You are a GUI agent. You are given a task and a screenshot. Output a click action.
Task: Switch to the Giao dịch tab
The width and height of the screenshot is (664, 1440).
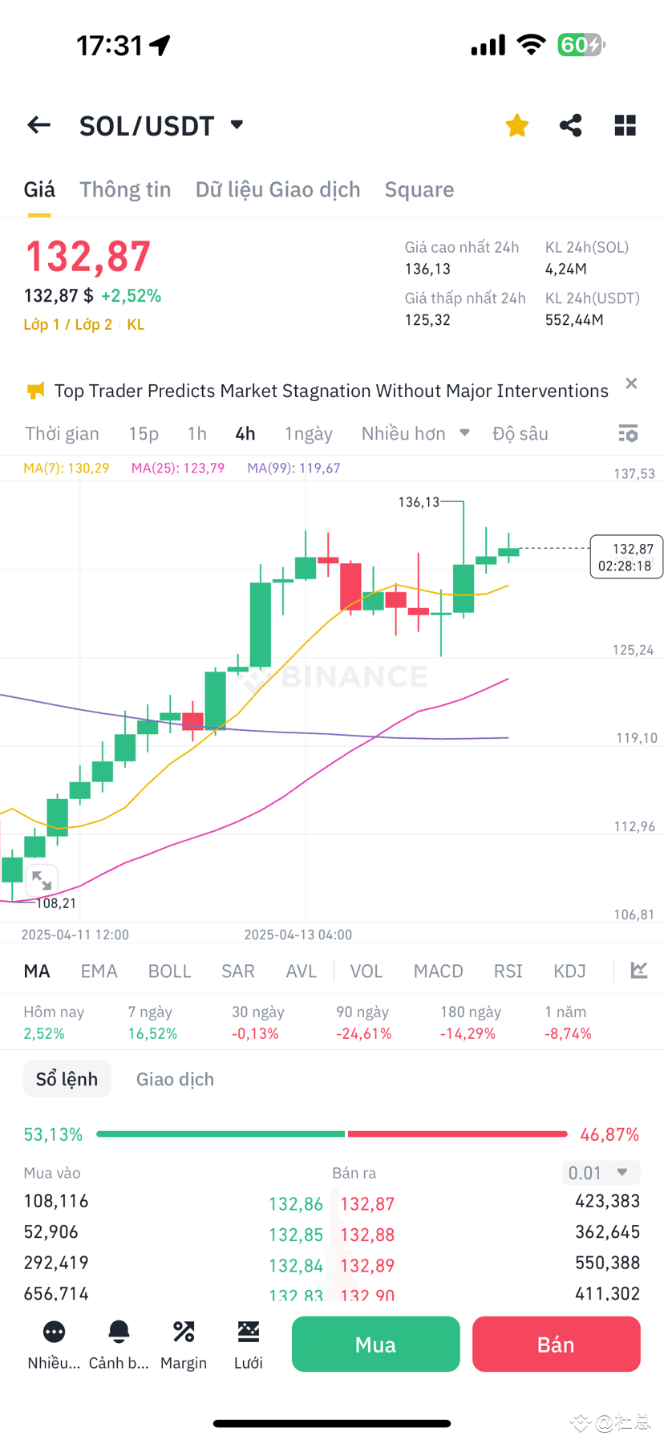174,1078
